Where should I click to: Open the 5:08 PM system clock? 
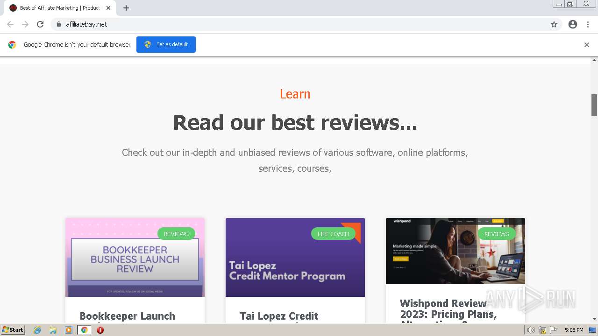574,330
